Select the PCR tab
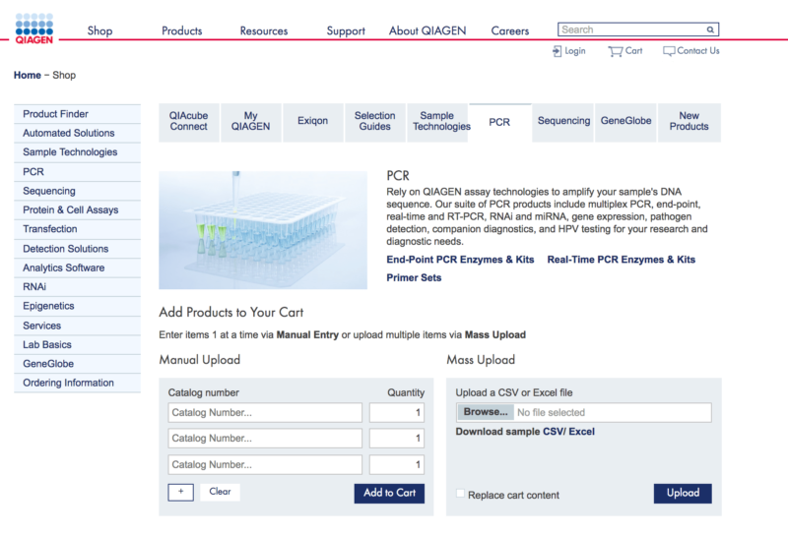788x535 pixels. click(x=499, y=123)
